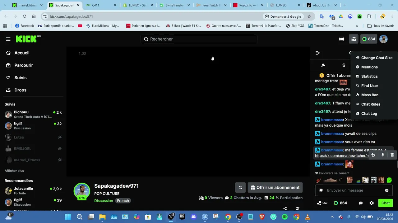Screen dimensions: 398x223
Task: Bookmark this page with the star icon
Action: (309, 16)
